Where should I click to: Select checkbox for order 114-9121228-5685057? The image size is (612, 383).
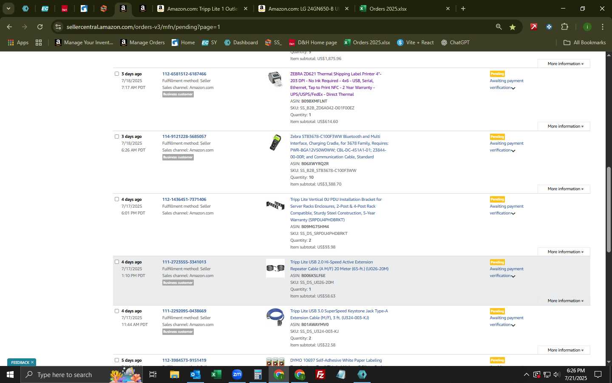(117, 137)
